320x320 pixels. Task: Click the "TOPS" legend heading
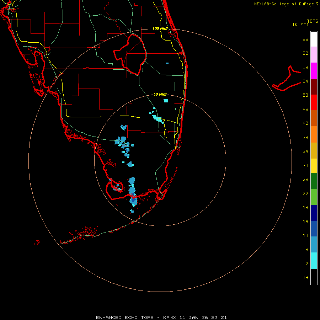(x=313, y=21)
